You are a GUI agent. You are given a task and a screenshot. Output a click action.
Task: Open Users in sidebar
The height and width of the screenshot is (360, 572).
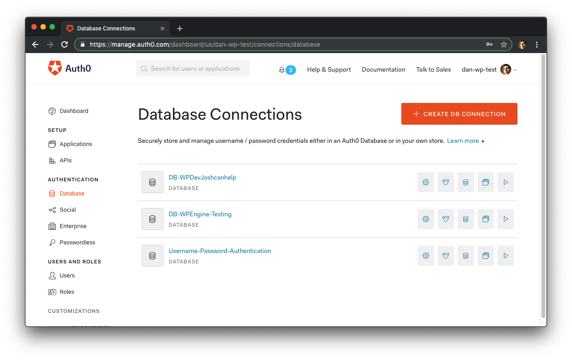click(x=61, y=276)
